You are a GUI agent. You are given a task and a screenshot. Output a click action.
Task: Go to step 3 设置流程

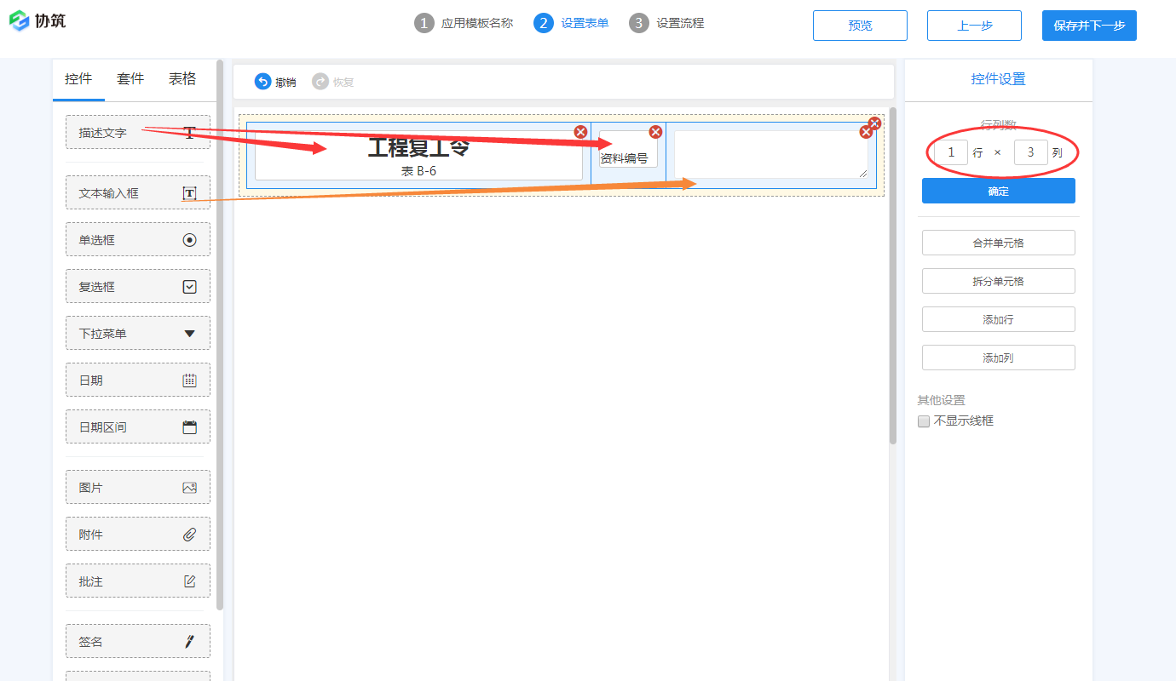tap(667, 24)
